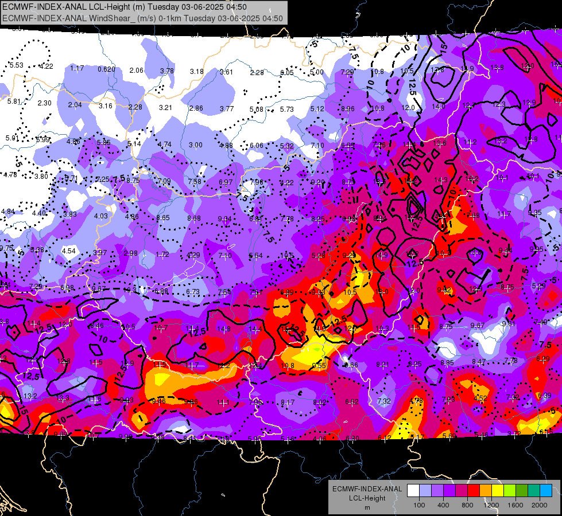This screenshot has height=516, width=562.
Task: Click the WindShear 0-1km title line
Action: point(142,18)
